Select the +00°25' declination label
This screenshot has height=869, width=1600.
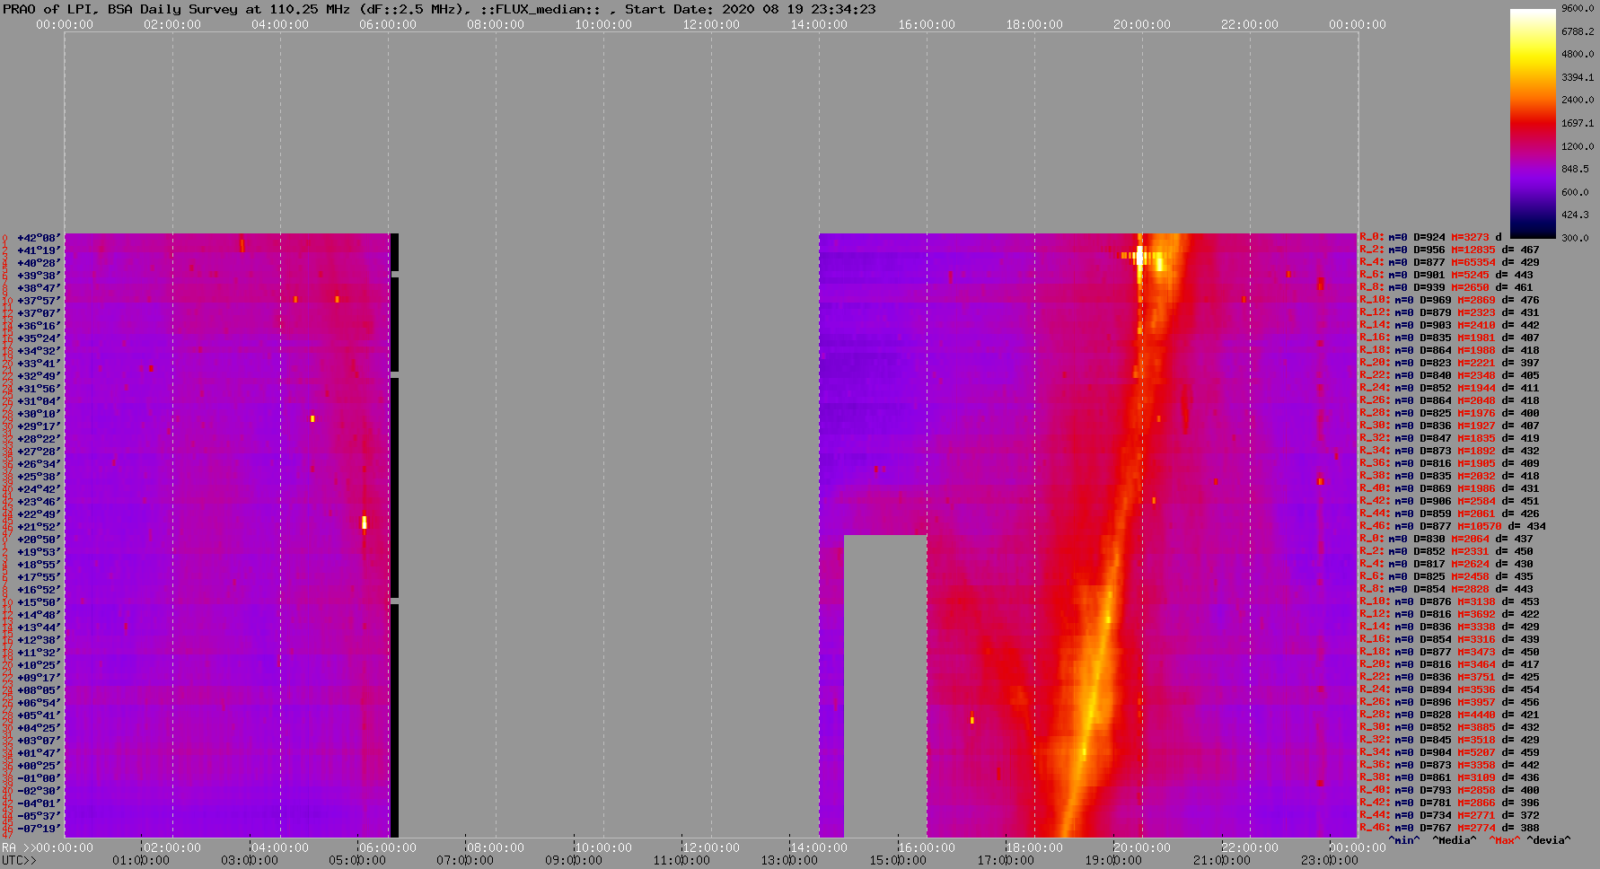(x=39, y=767)
